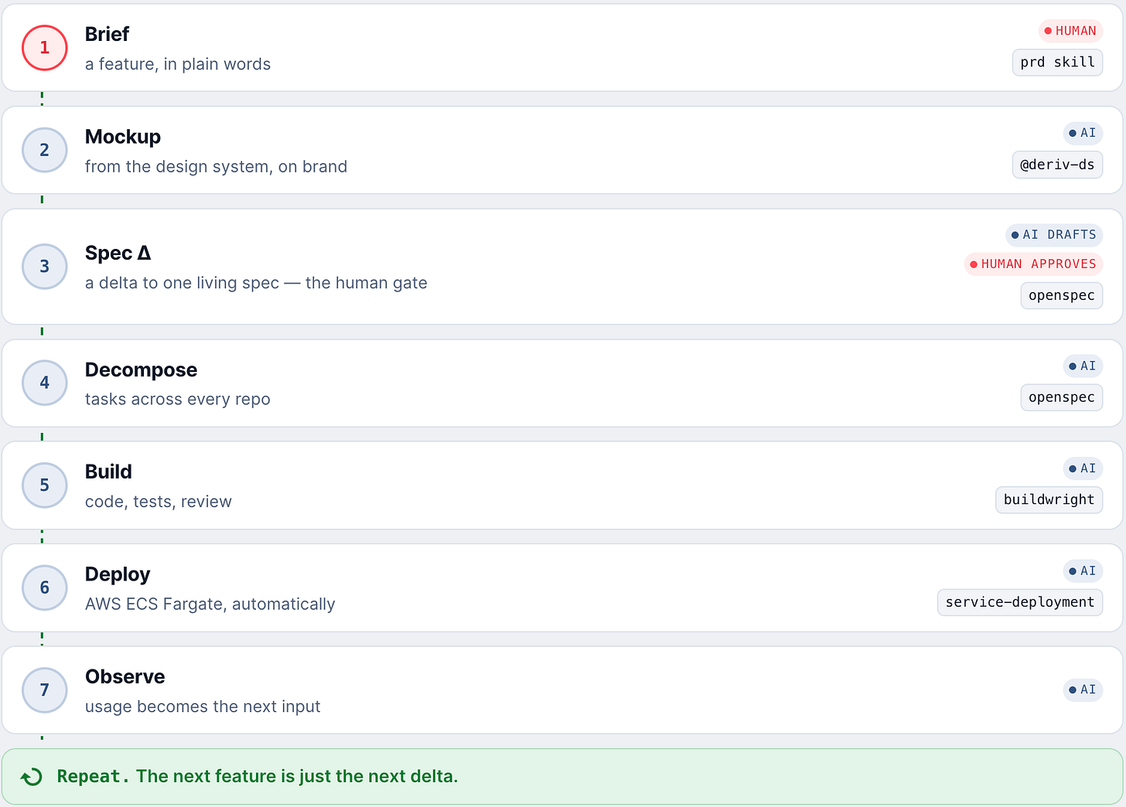Select the step 2 number circle
Screen dimensions: 1126x807
coord(45,150)
